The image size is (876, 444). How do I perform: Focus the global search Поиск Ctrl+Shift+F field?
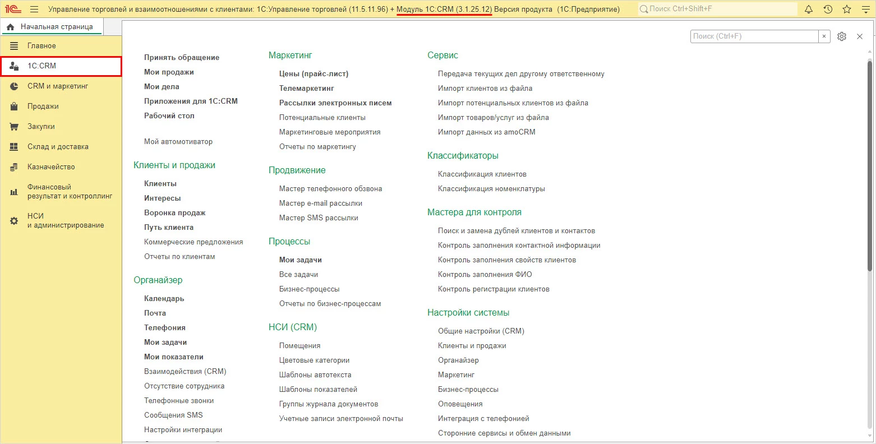(x=717, y=9)
